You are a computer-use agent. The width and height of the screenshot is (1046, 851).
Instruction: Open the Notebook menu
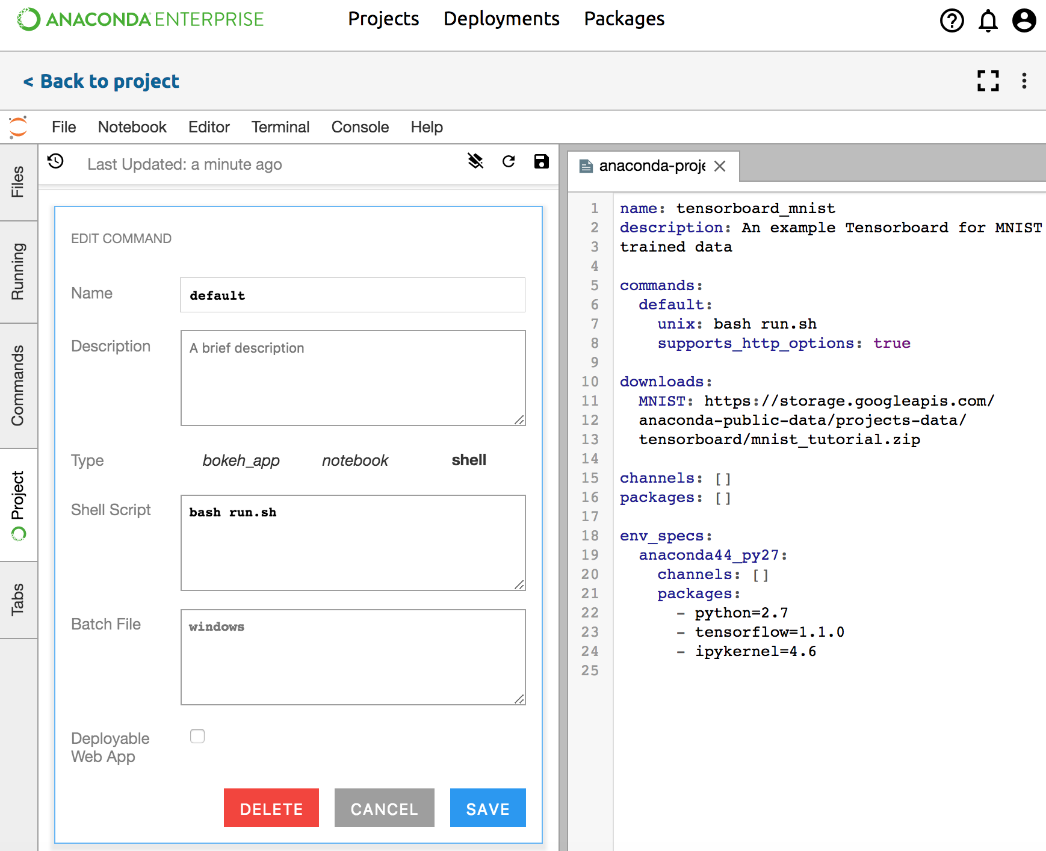click(x=132, y=127)
